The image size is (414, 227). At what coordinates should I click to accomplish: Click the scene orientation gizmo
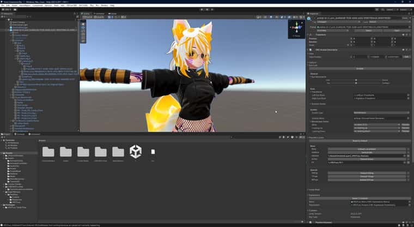click(296, 27)
